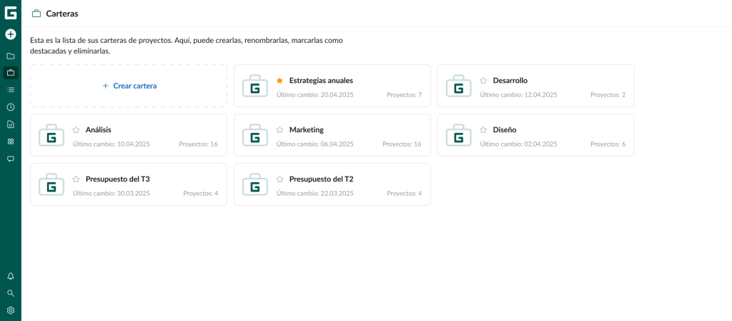Click the Crear cartera button
Viewport: 732px width, 321px height.
tap(129, 86)
